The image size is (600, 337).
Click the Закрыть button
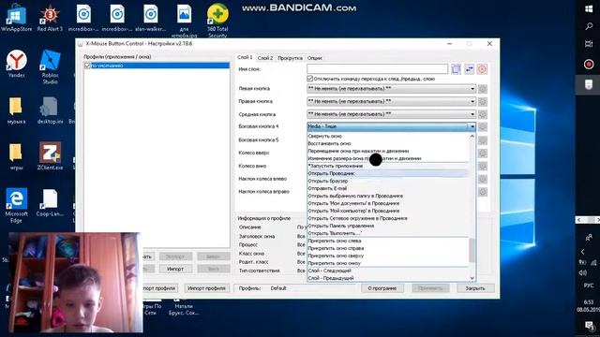pyautogui.click(x=475, y=288)
